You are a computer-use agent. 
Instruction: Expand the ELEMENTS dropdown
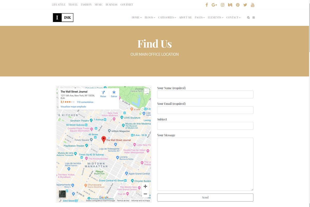[x=215, y=17]
